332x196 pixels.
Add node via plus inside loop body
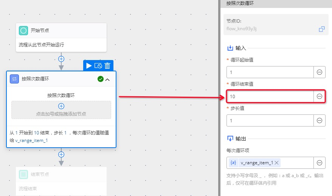click(61, 106)
